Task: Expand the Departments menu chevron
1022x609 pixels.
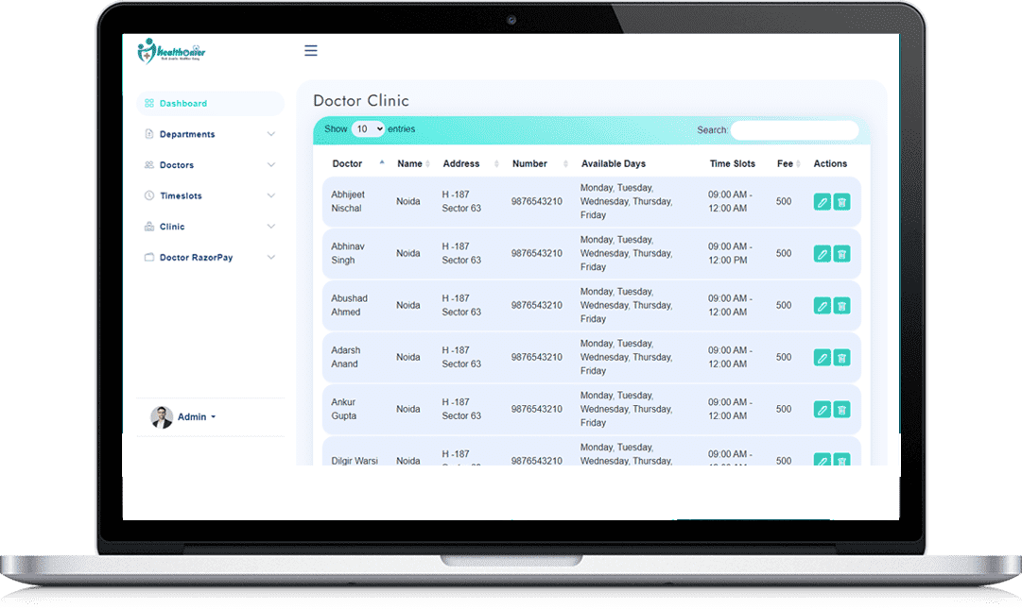Action: click(271, 134)
